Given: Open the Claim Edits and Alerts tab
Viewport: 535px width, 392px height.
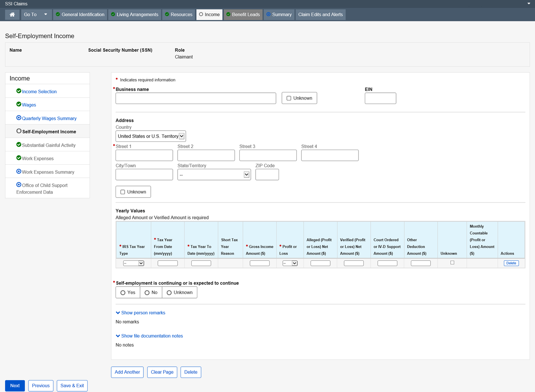Looking at the screenshot, I should [320, 14].
